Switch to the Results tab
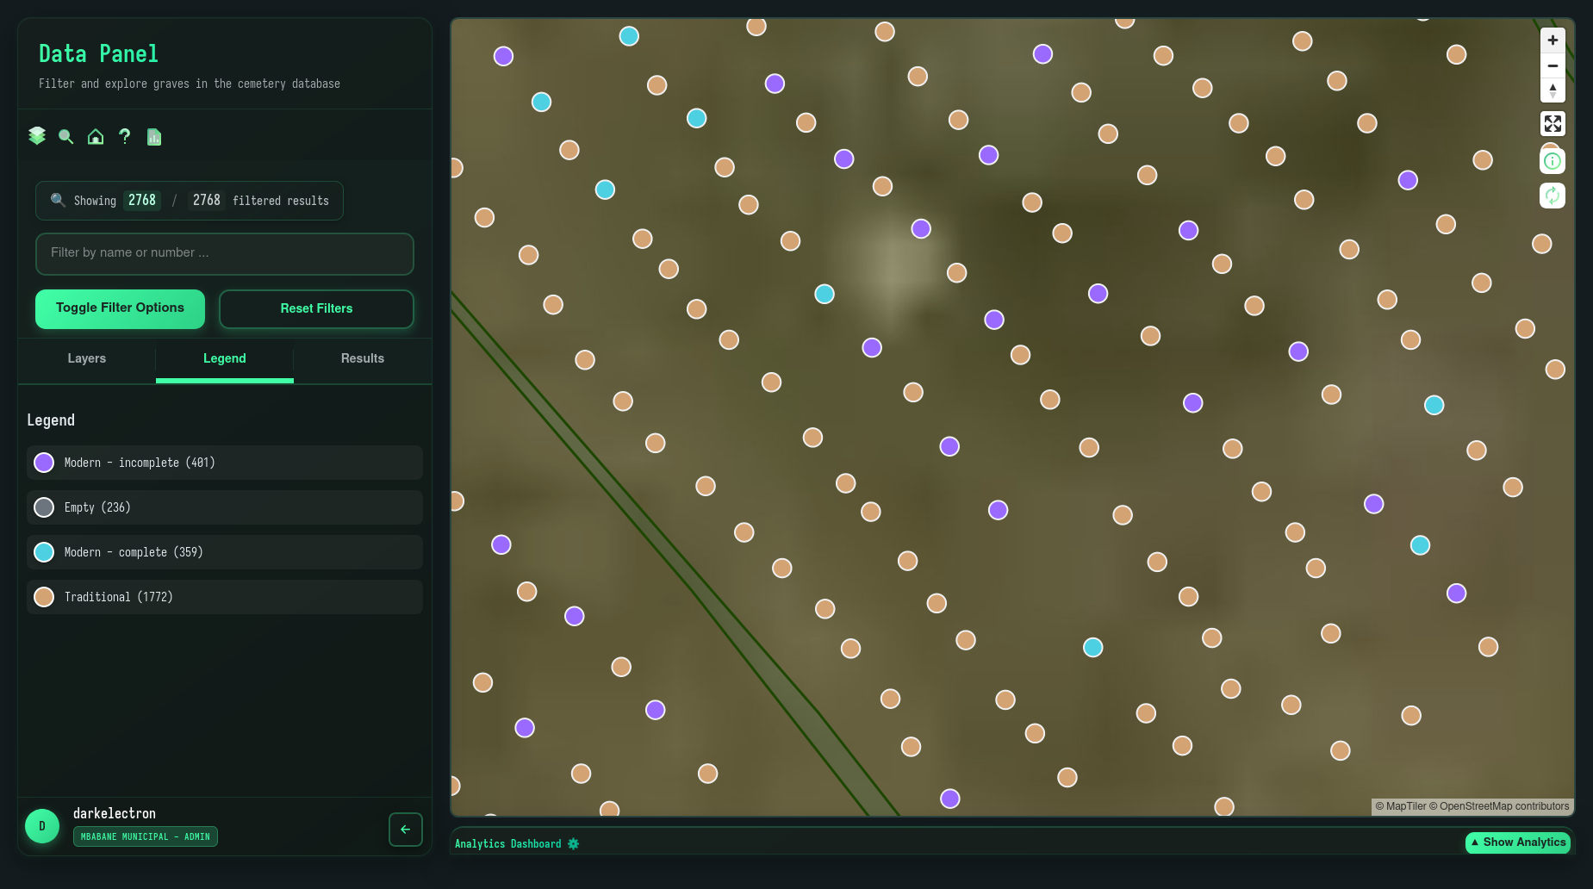Image resolution: width=1593 pixels, height=889 pixels. coord(362,358)
